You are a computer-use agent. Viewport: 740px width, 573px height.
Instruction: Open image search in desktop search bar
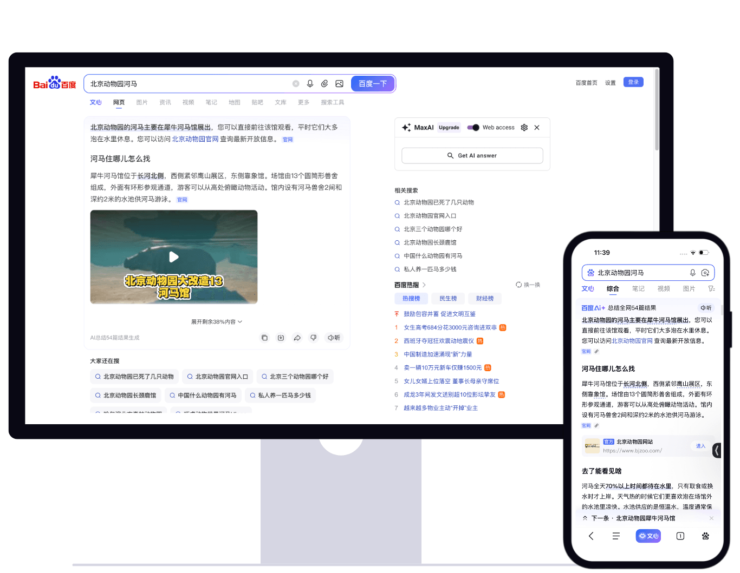click(x=339, y=84)
